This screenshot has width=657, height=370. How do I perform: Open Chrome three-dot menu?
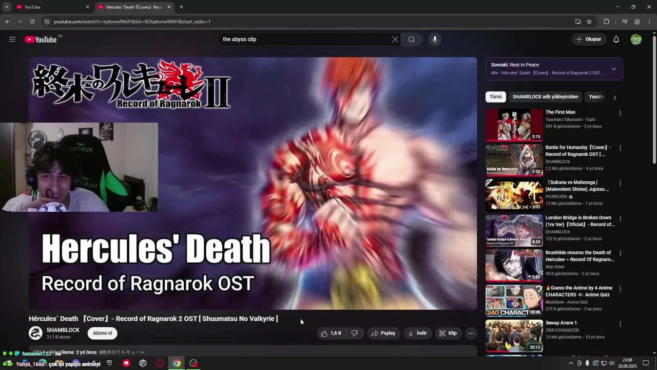649,22
